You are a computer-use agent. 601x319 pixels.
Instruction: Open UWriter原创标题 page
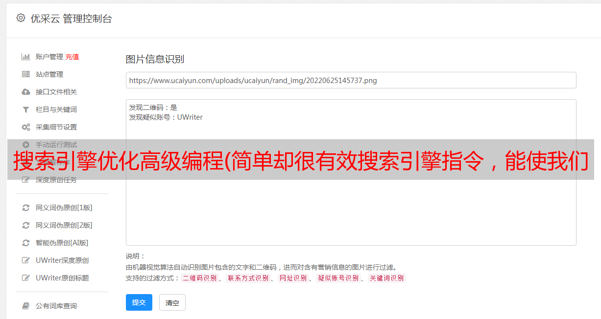point(62,278)
